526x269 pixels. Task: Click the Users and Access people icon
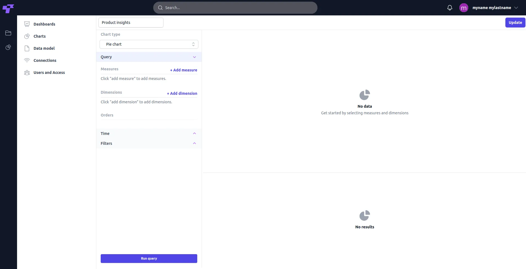pyautogui.click(x=27, y=73)
